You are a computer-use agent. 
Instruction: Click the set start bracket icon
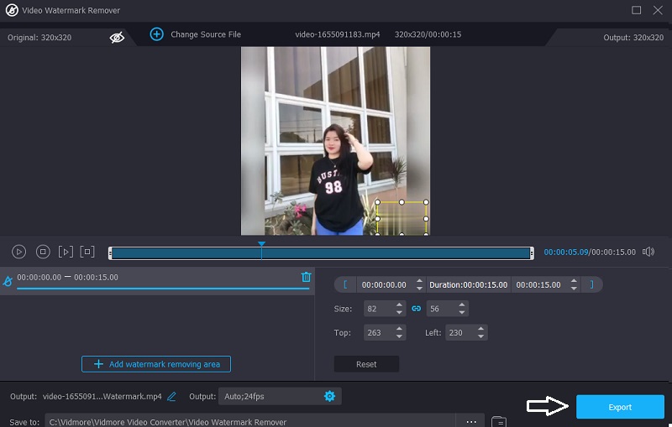coord(344,284)
